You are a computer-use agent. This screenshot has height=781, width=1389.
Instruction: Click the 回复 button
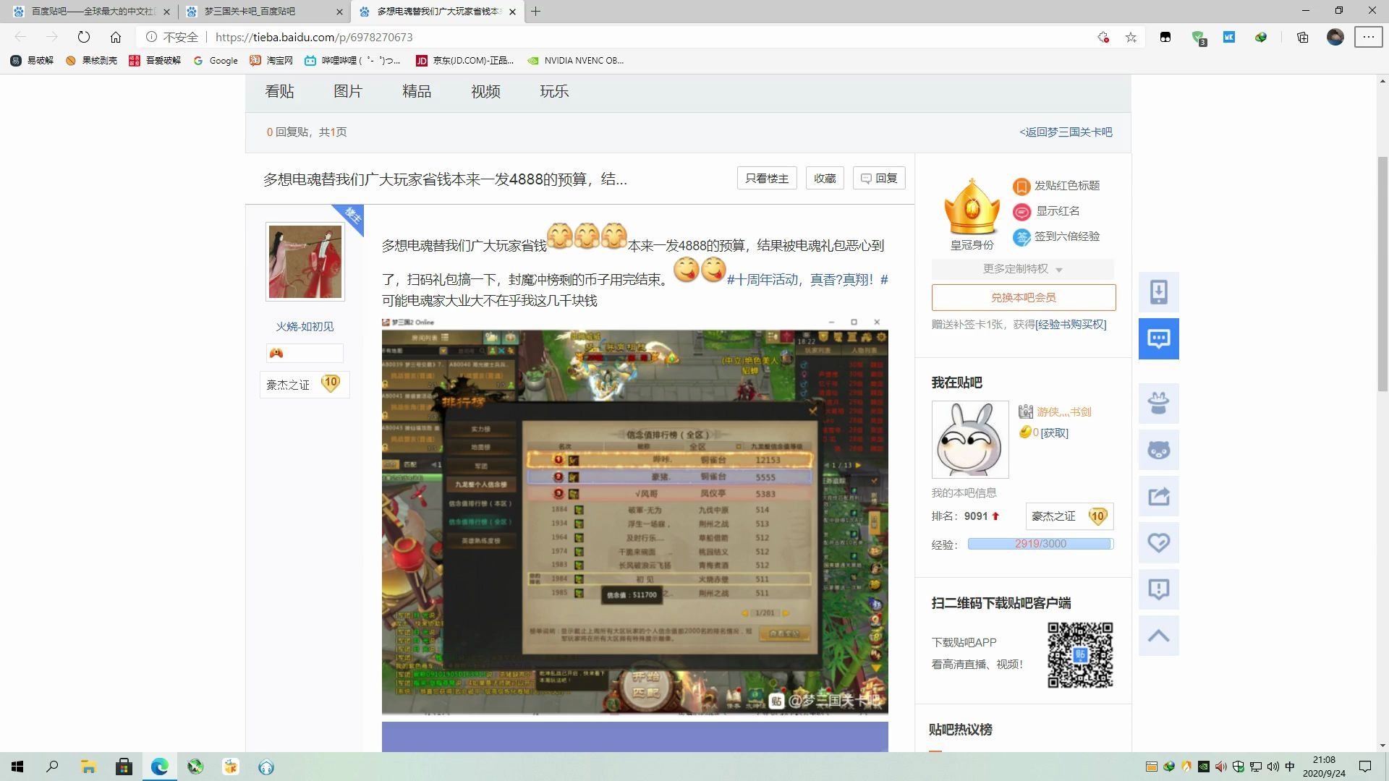(879, 179)
